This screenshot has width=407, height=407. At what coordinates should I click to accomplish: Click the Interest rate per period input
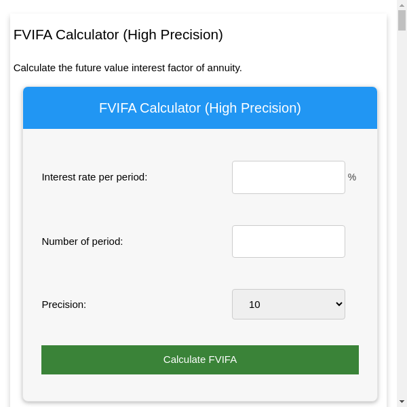pos(288,177)
